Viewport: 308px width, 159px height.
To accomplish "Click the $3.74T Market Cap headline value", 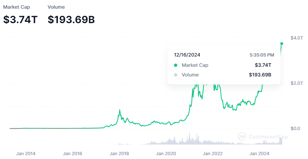I will 20,19.
